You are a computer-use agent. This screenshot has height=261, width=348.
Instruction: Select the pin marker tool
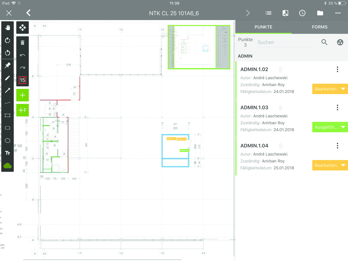8,66
